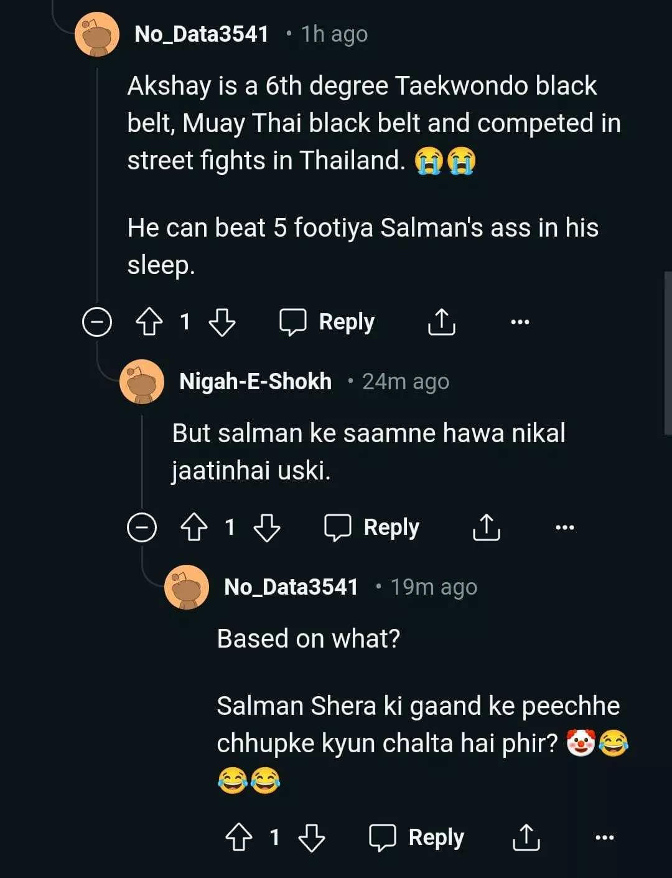Downvote the Akshay Taekwondo black belt comment

(x=222, y=322)
